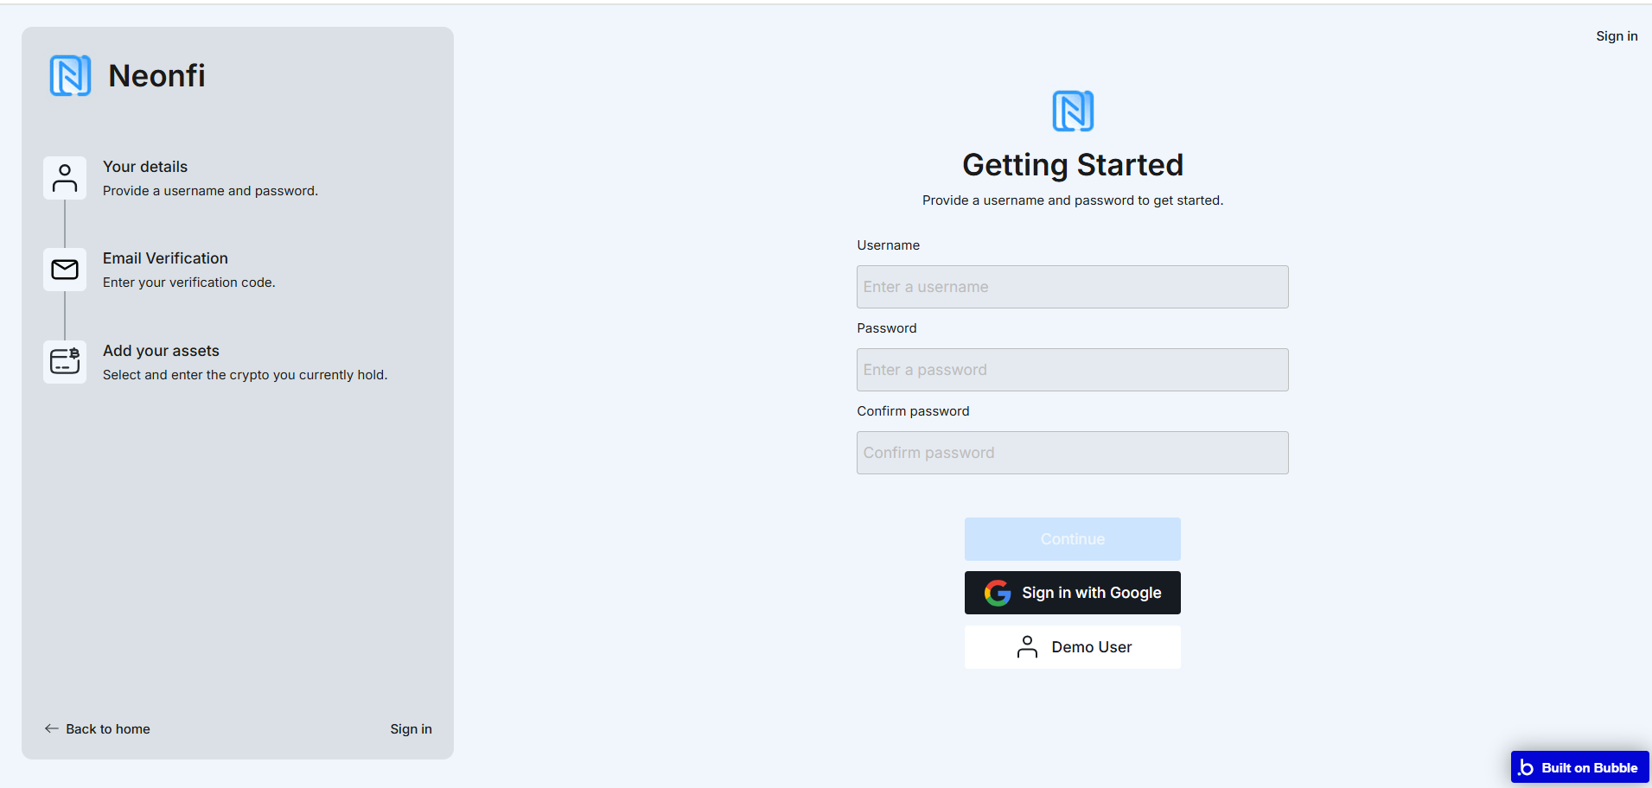Click the Back to home arrow icon
The height and width of the screenshot is (788, 1652).
click(x=52, y=728)
